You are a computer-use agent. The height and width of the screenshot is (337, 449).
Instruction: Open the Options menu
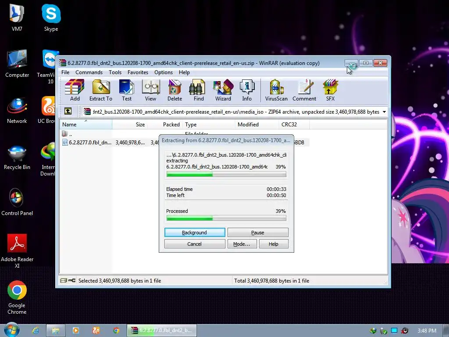point(164,72)
